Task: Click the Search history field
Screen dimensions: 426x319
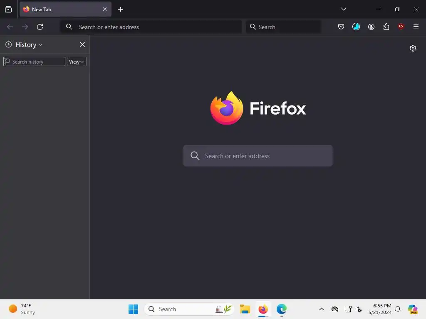Action: click(34, 61)
